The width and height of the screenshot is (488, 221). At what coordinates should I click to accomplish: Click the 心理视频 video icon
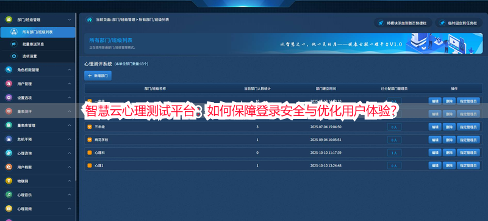[x=9, y=209]
